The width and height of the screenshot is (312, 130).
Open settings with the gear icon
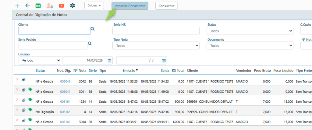pyautogui.click(x=73, y=5)
